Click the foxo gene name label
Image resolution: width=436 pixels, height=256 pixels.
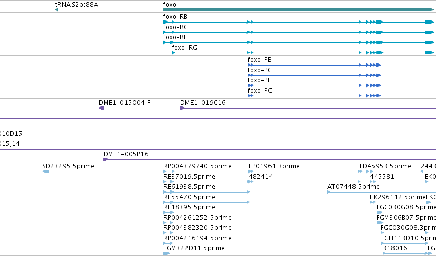click(x=170, y=5)
